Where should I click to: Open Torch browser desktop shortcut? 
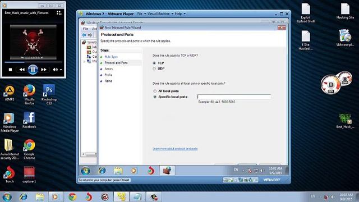point(10,175)
